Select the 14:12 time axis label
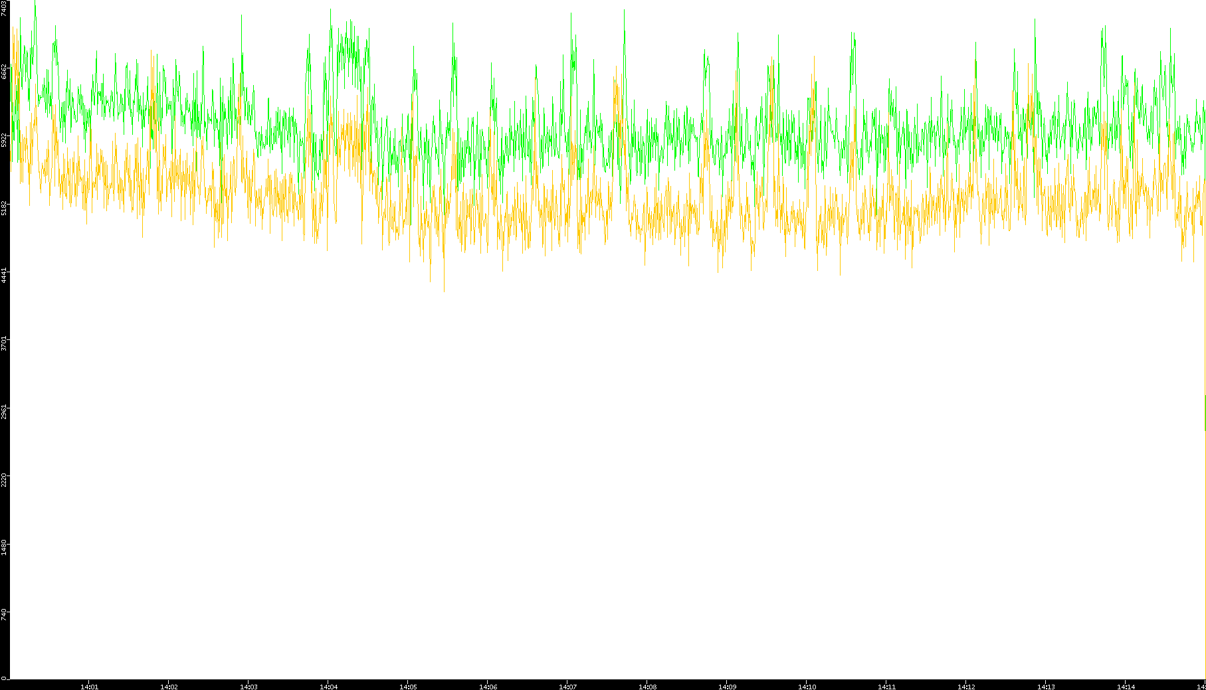 pos(967,686)
